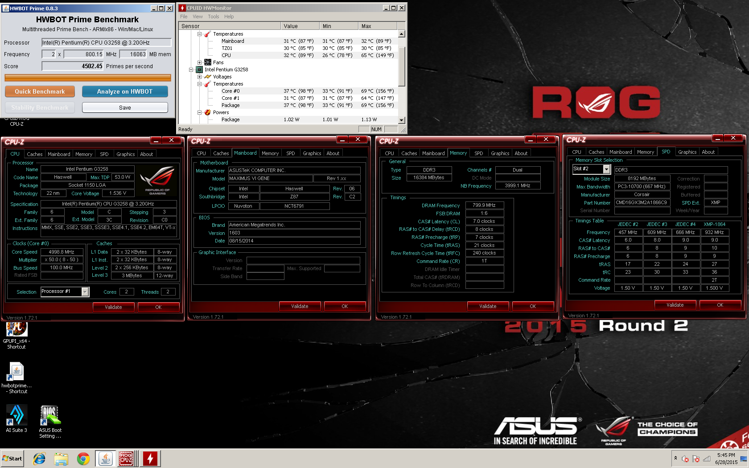Expand the Voltages node

click(200, 77)
